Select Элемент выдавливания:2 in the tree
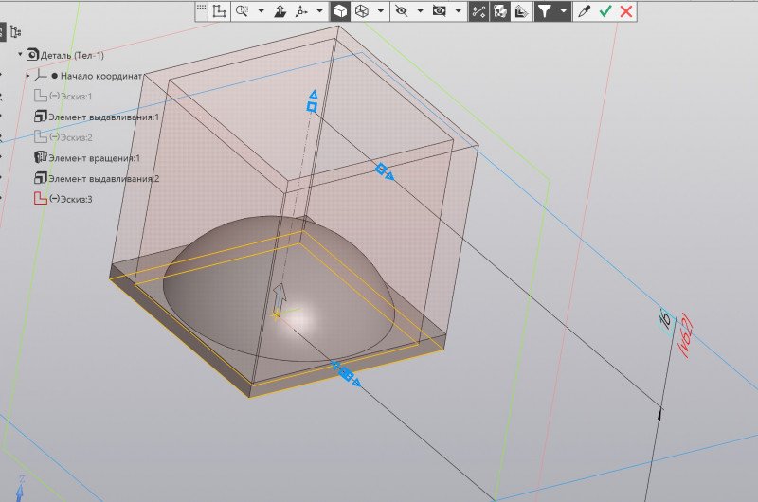Screen dimensions: 758x502 coord(102,178)
